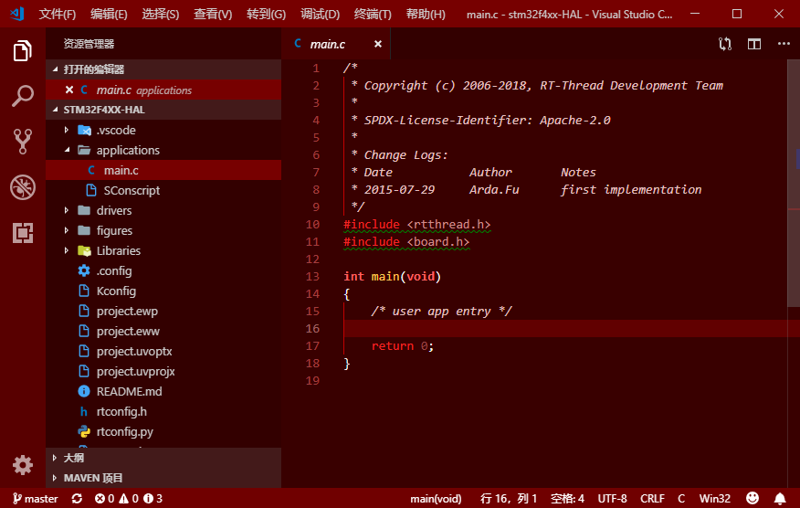Split the editor with the split icon
This screenshot has width=800, height=508.
pos(754,44)
